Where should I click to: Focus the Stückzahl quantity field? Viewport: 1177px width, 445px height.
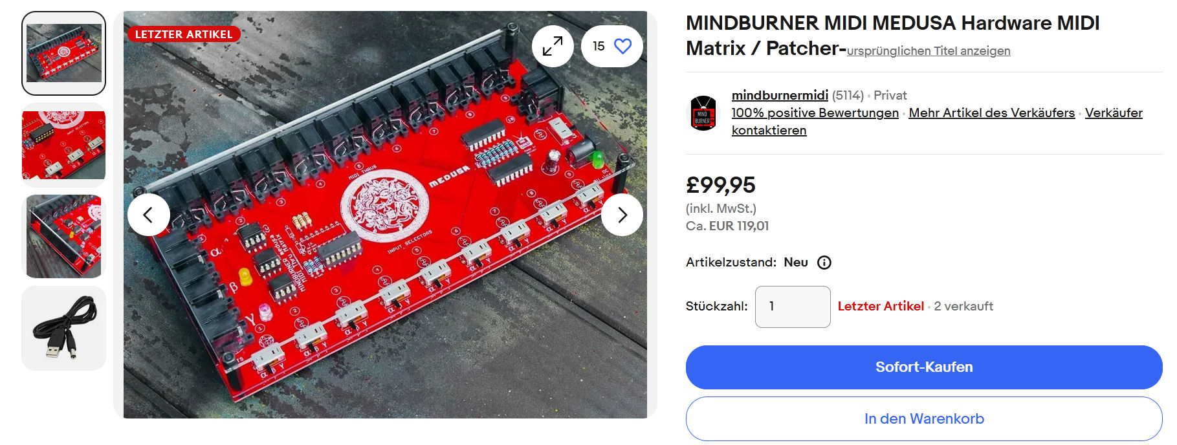click(x=793, y=307)
